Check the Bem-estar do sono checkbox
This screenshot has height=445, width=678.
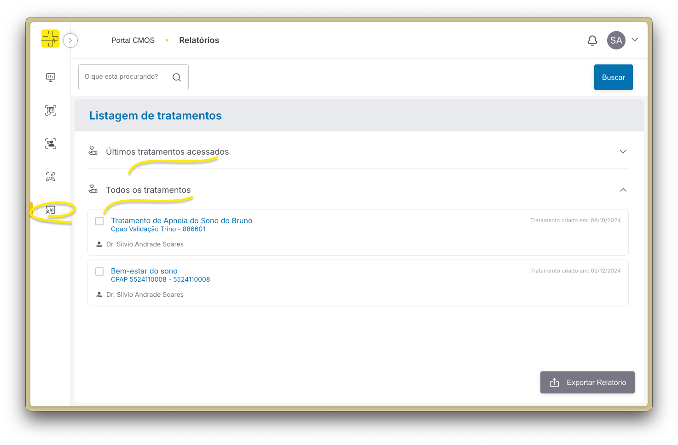(x=99, y=272)
